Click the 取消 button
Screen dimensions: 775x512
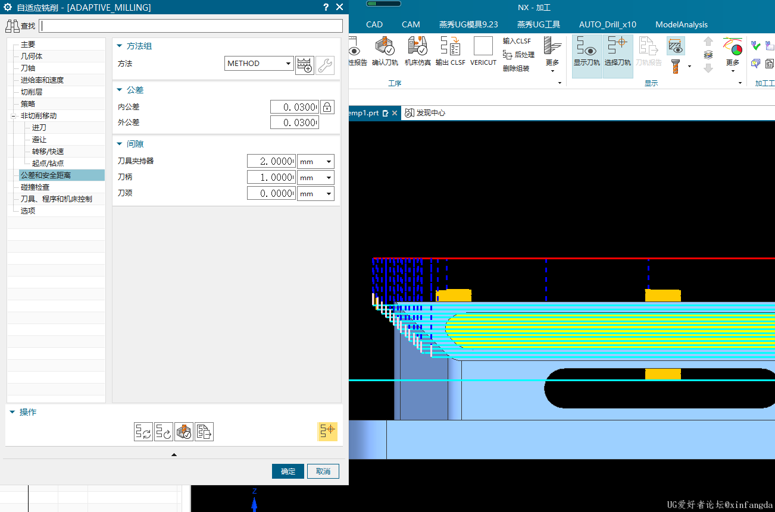323,471
